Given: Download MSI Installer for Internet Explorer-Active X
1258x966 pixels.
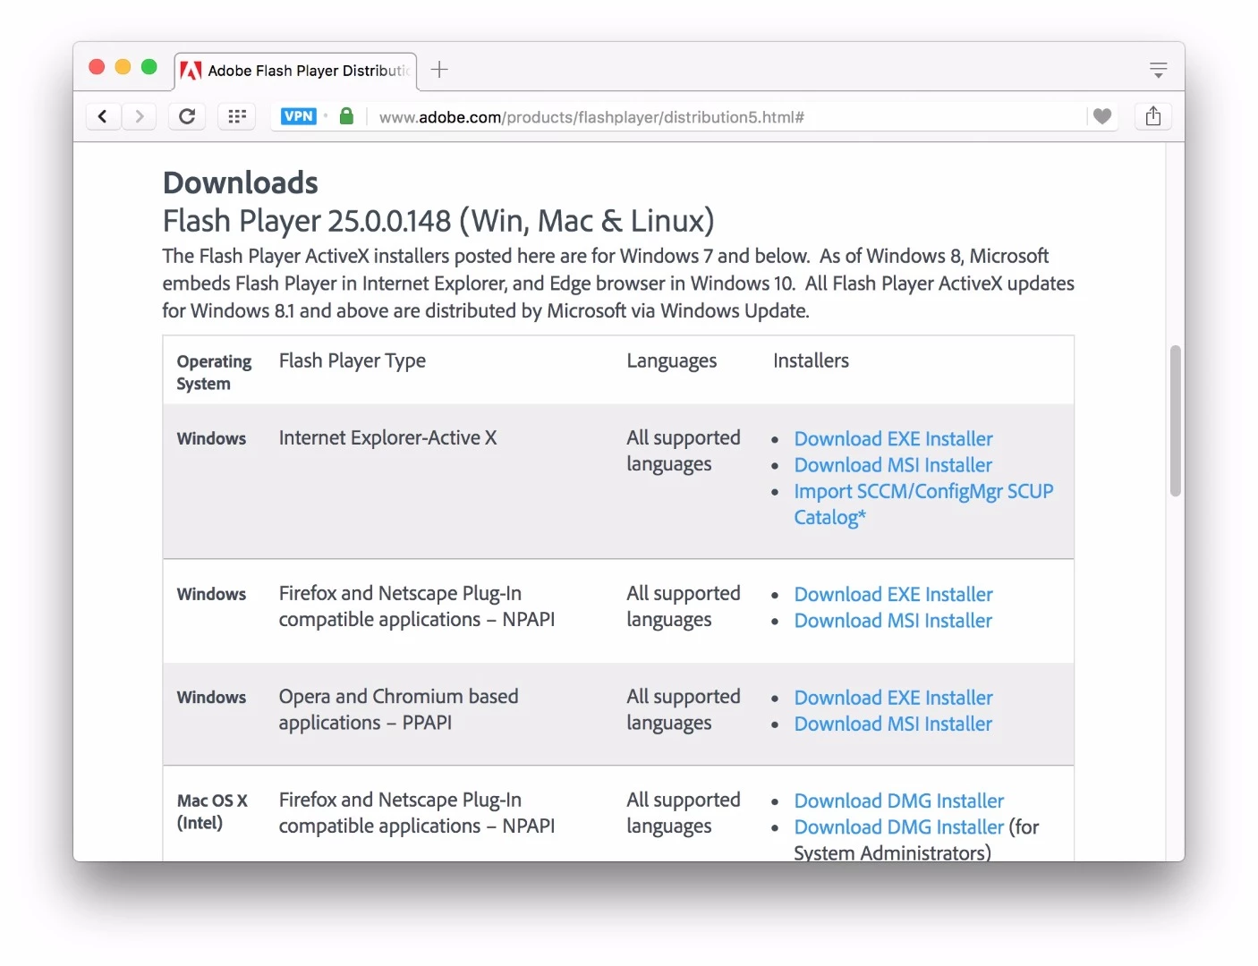Looking at the screenshot, I should pyautogui.click(x=893, y=465).
